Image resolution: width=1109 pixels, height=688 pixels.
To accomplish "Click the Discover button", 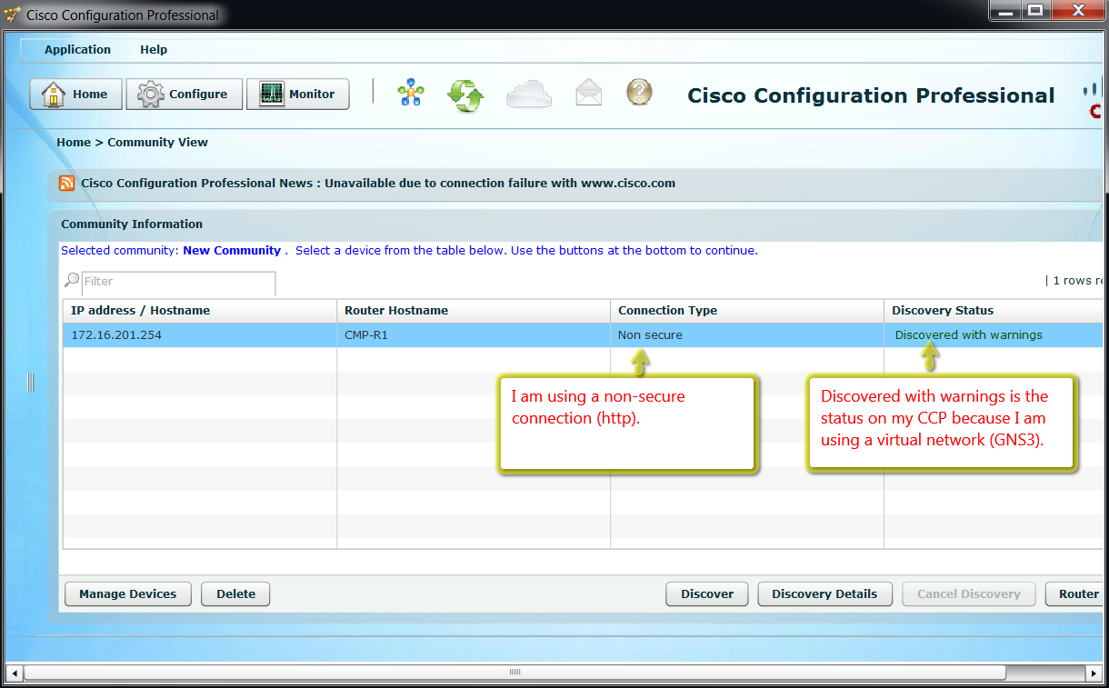I will 706,594.
